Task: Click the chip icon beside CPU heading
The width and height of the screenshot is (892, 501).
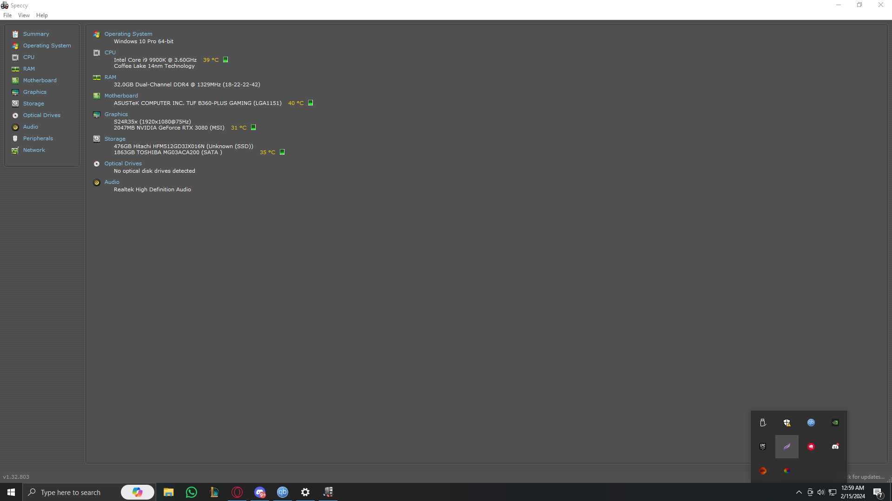Action: (x=97, y=53)
